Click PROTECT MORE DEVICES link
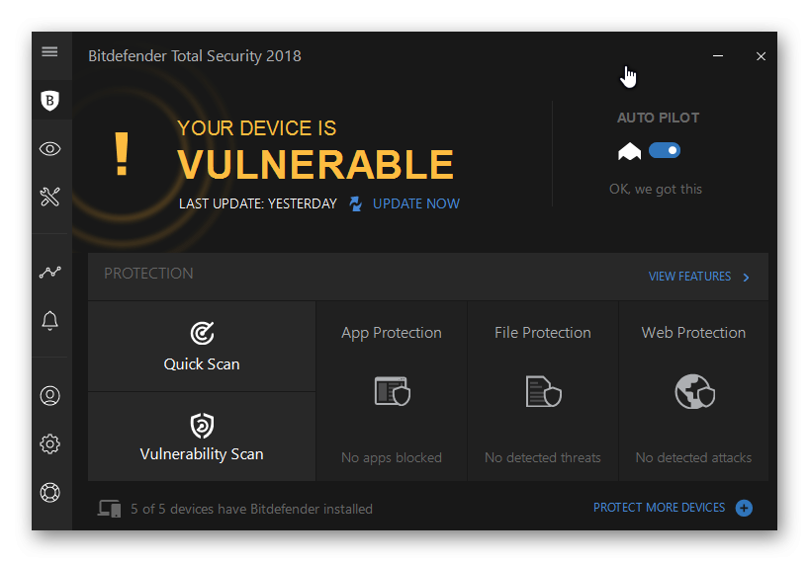809x562 pixels. pos(659,508)
